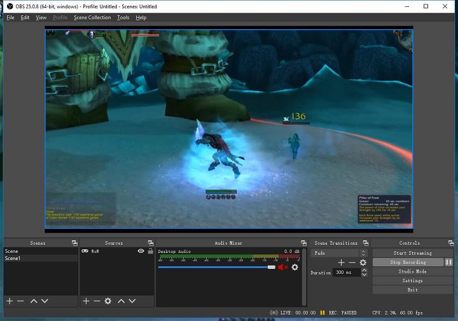Maximize the OBS window
Viewport: 458px width, 321px height.
click(x=426, y=6)
